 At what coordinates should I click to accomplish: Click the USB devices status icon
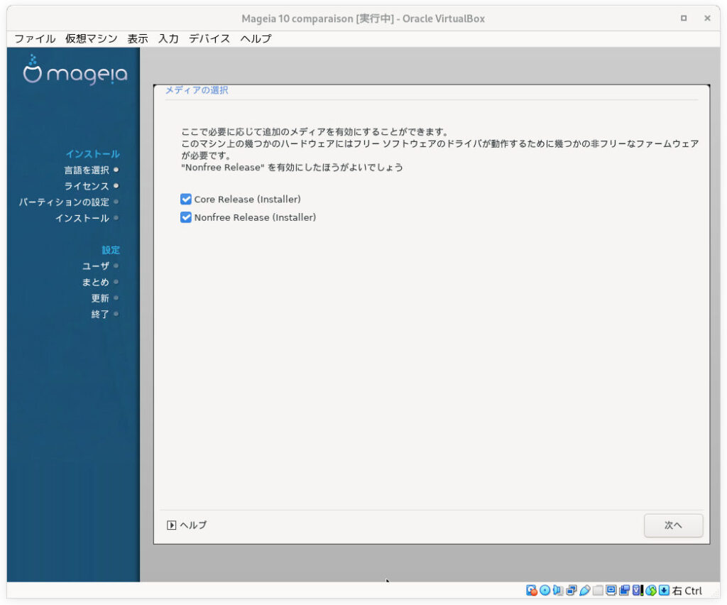pos(585,590)
